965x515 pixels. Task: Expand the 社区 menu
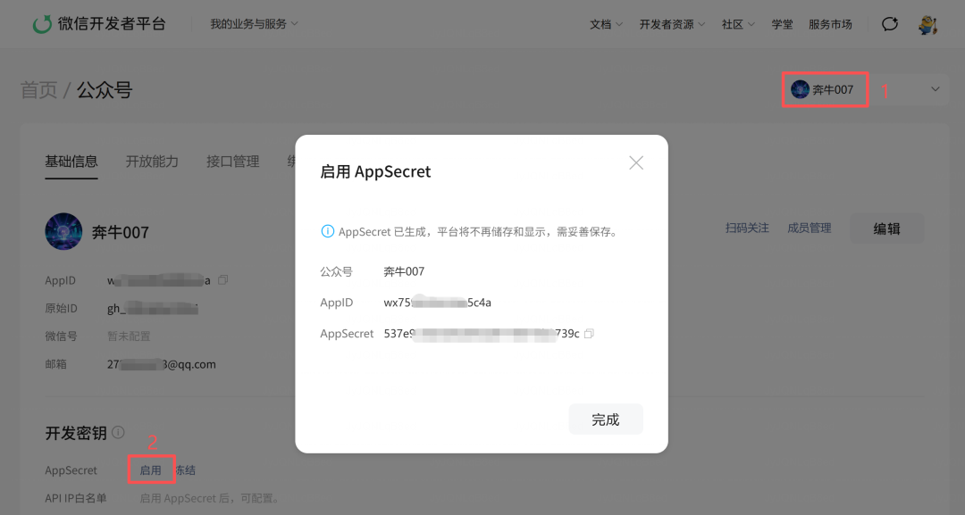pyautogui.click(x=738, y=25)
